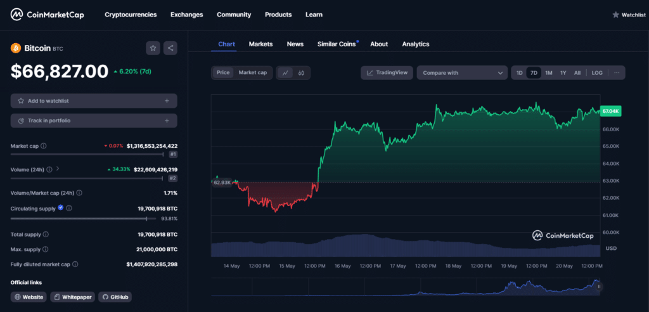The height and width of the screenshot is (312, 649).
Task: Set chart range to All
Action: point(577,73)
